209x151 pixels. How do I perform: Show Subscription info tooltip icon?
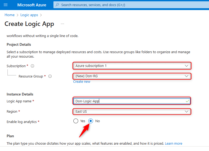coord(32,66)
